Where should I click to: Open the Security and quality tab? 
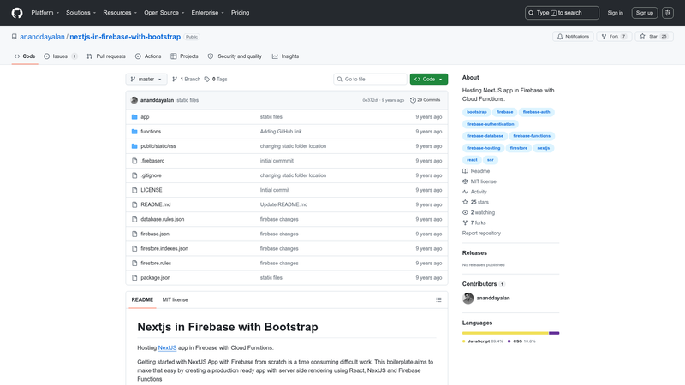coord(235,56)
